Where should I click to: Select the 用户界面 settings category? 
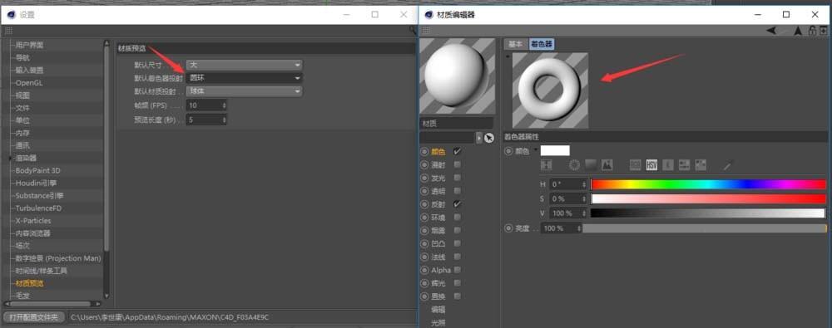tap(30, 45)
